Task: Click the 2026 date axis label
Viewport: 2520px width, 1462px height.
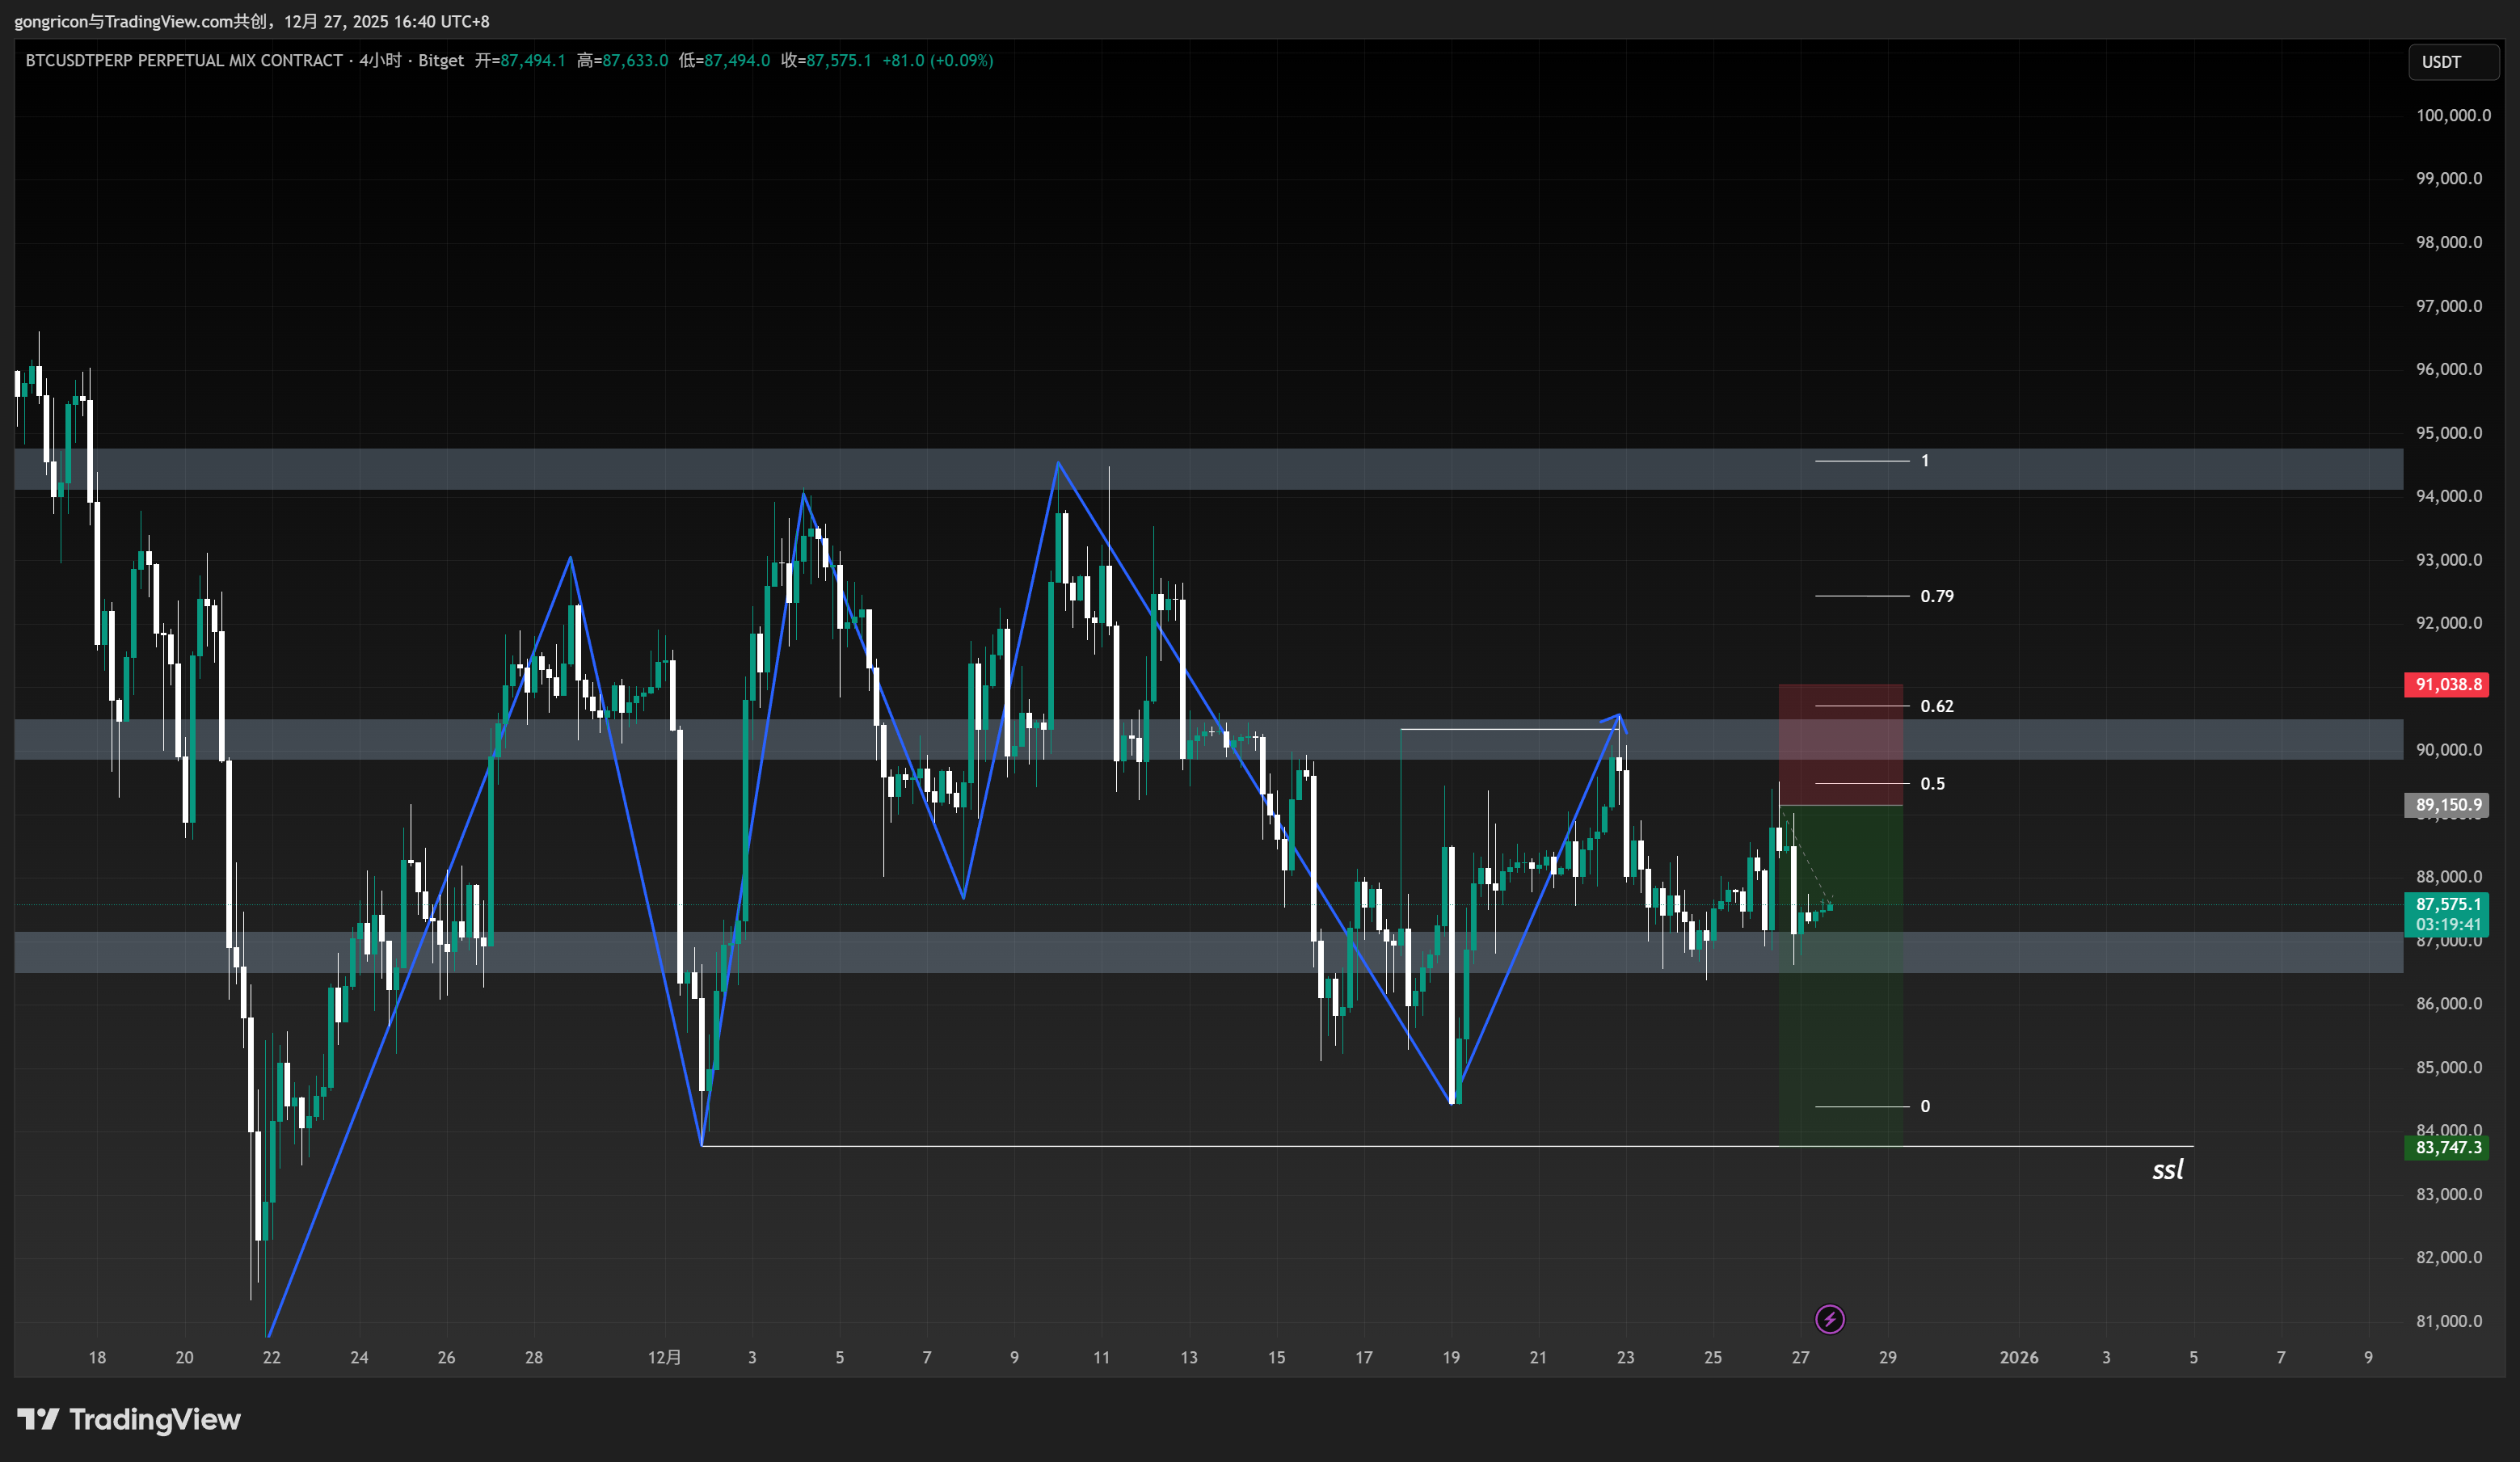Action: 2018,1357
